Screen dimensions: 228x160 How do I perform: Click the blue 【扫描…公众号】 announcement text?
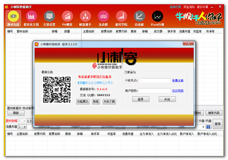[95, 83]
